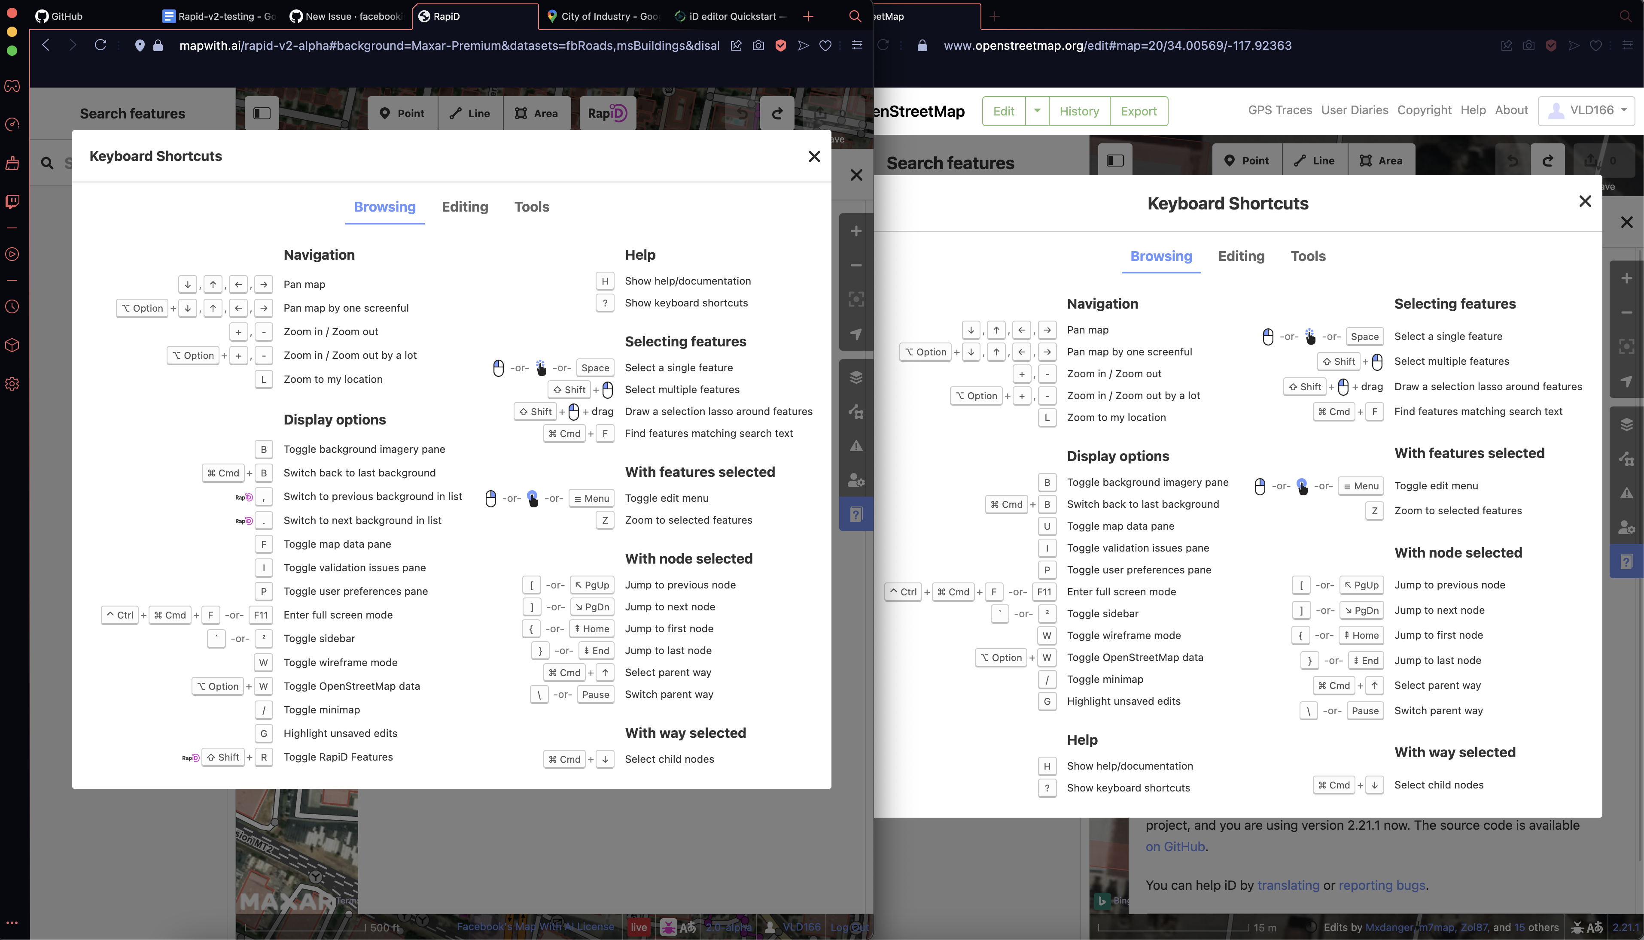The height and width of the screenshot is (940, 1644).
Task: Click the Edit button on OpenStreetMap
Action: click(x=1003, y=111)
